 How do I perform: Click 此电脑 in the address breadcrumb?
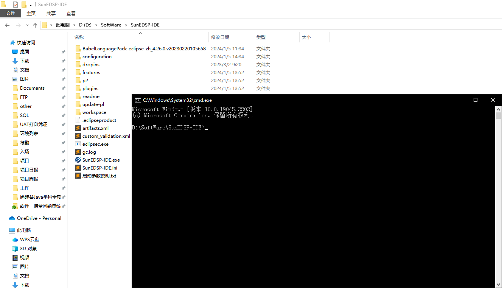click(63, 25)
